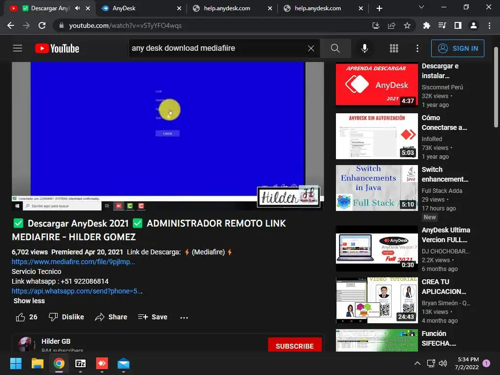Open the Windows Start menu
The height and width of the screenshot is (375, 500).
(x=16, y=363)
